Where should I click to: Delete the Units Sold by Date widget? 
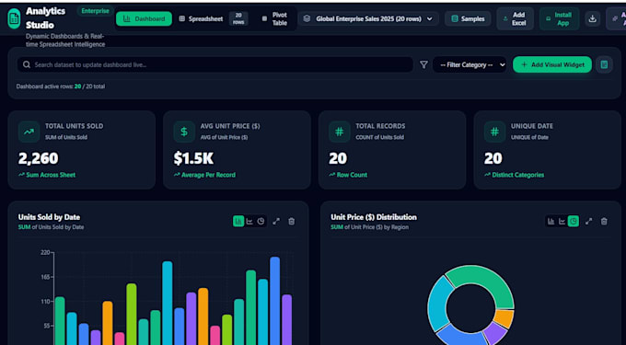(x=292, y=222)
